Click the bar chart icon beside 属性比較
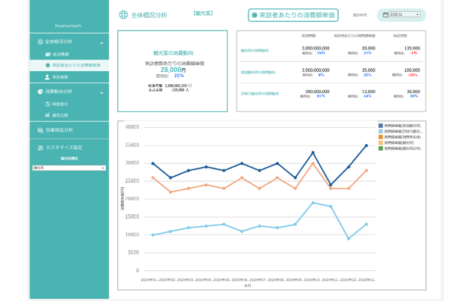The height and width of the screenshot is (301, 472). (48, 115)
